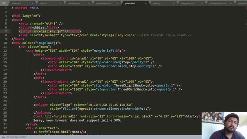Click the ThreeDDarkShadow stop line
The width and height of the screenshot is (247, 139).
pos(115,89)
